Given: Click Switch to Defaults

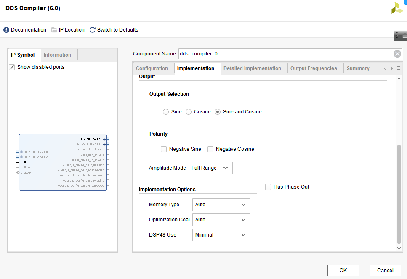Looking at the screenshot, I should [x=117, y=30].
